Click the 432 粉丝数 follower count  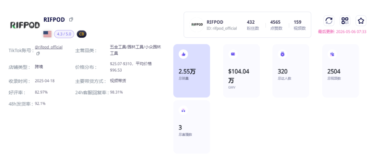point(253,25)
